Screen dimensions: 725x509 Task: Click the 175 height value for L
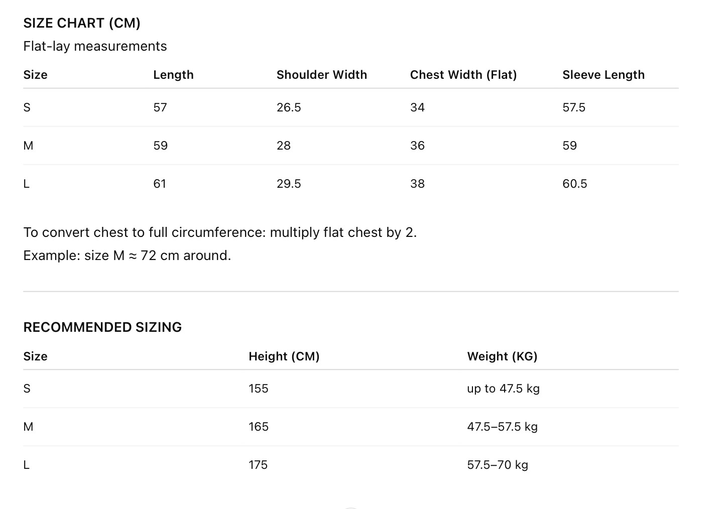pyautogui.click(x=258, y=465)
